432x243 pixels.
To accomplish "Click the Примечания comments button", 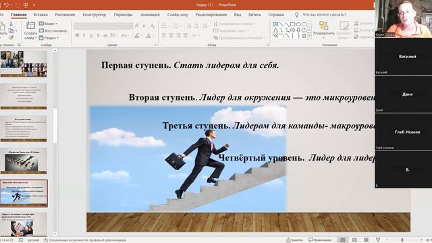I will (319, 240).
